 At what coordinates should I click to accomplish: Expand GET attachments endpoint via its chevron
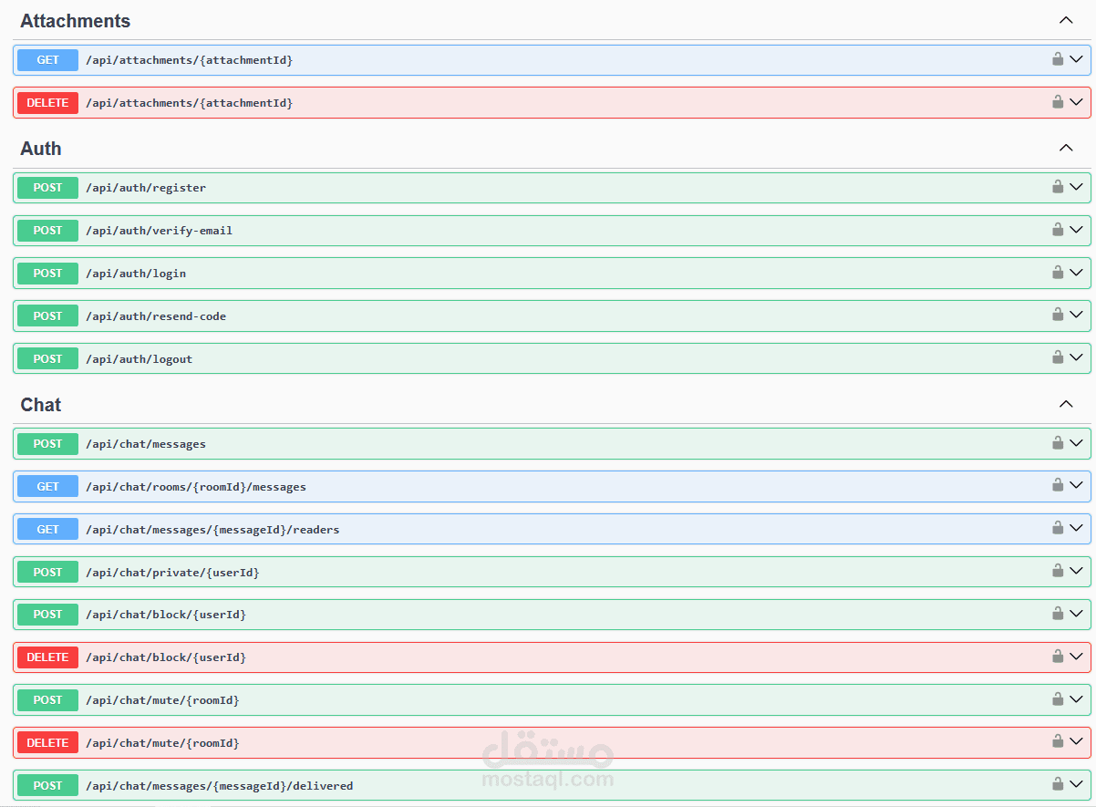coord(1077,59)
